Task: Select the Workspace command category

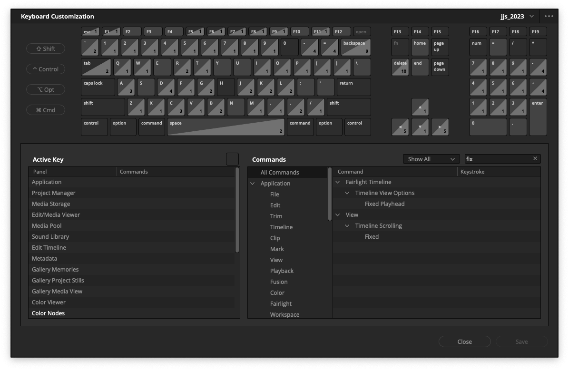Action: point(285,314)
